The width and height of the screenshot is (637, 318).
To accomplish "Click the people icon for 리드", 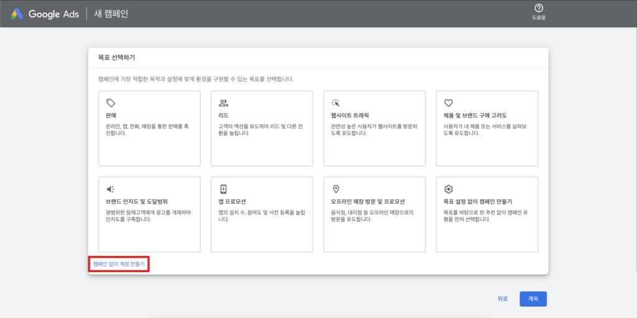I will [x=223, y=103].
